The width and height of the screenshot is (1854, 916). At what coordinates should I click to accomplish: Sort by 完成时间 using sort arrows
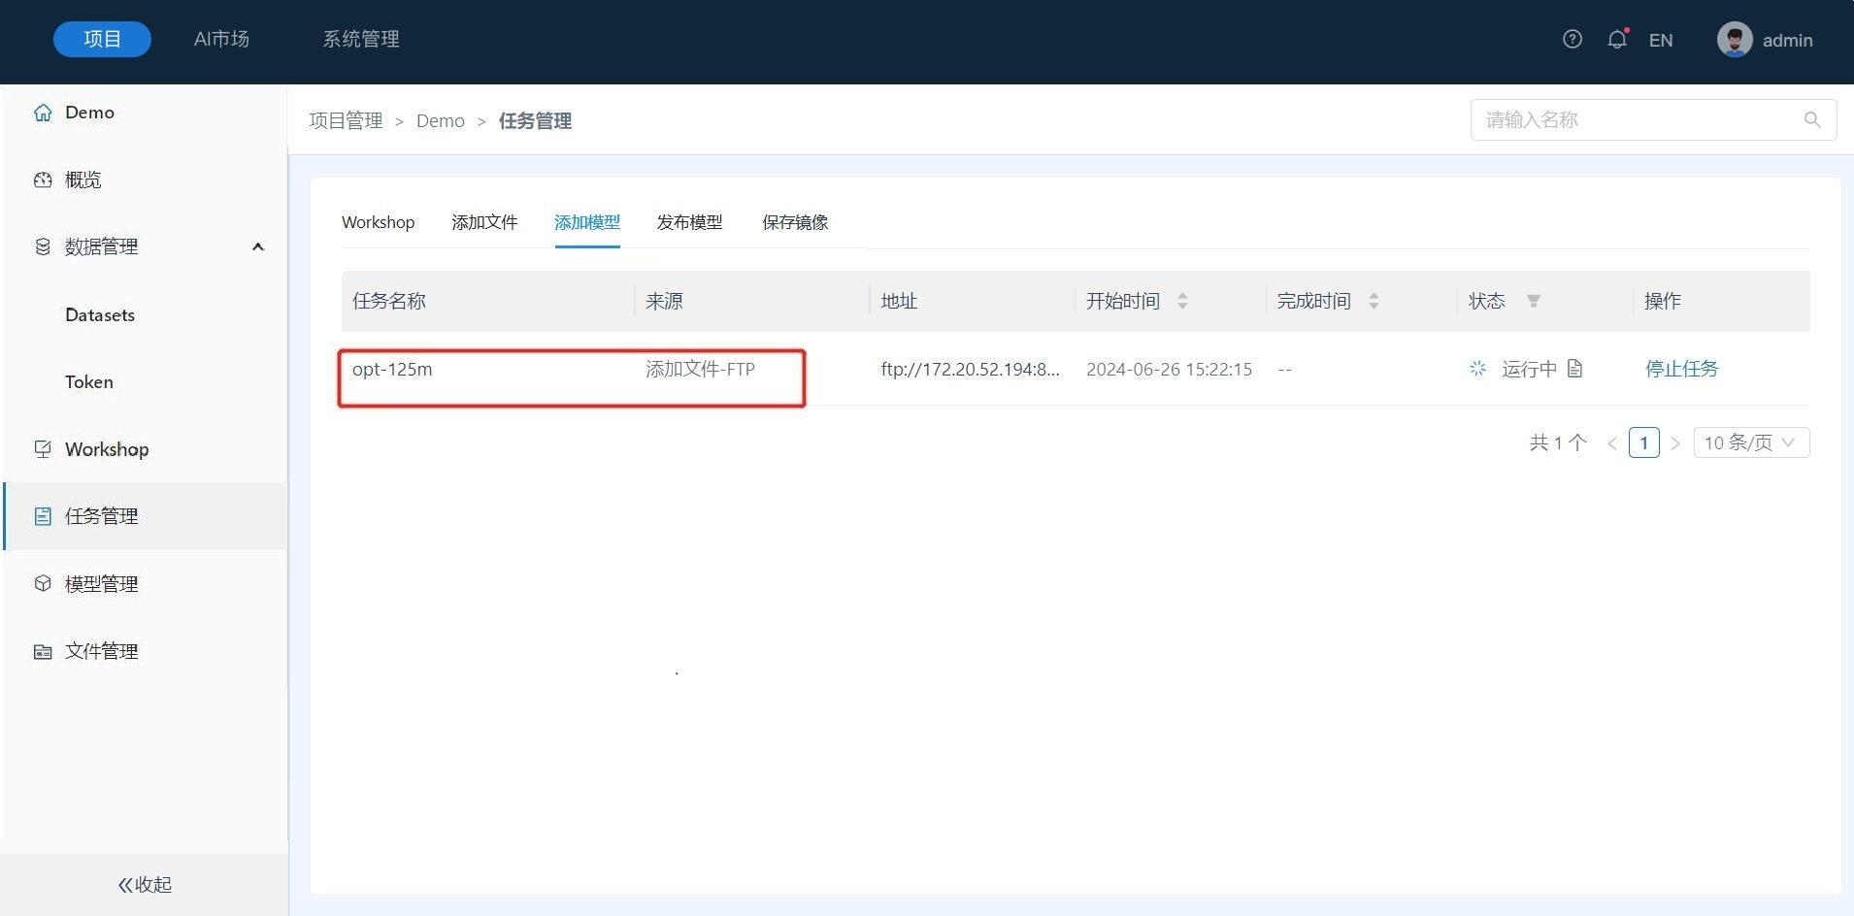(x=1373, y=302)
